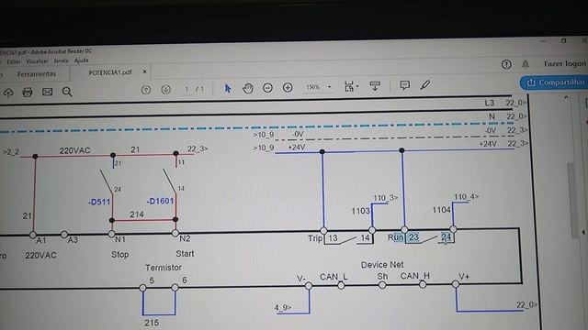The height and width of the screenshot is (330, 588).
Task: Click the CAN_H terminal label
Action: [414, 276]
